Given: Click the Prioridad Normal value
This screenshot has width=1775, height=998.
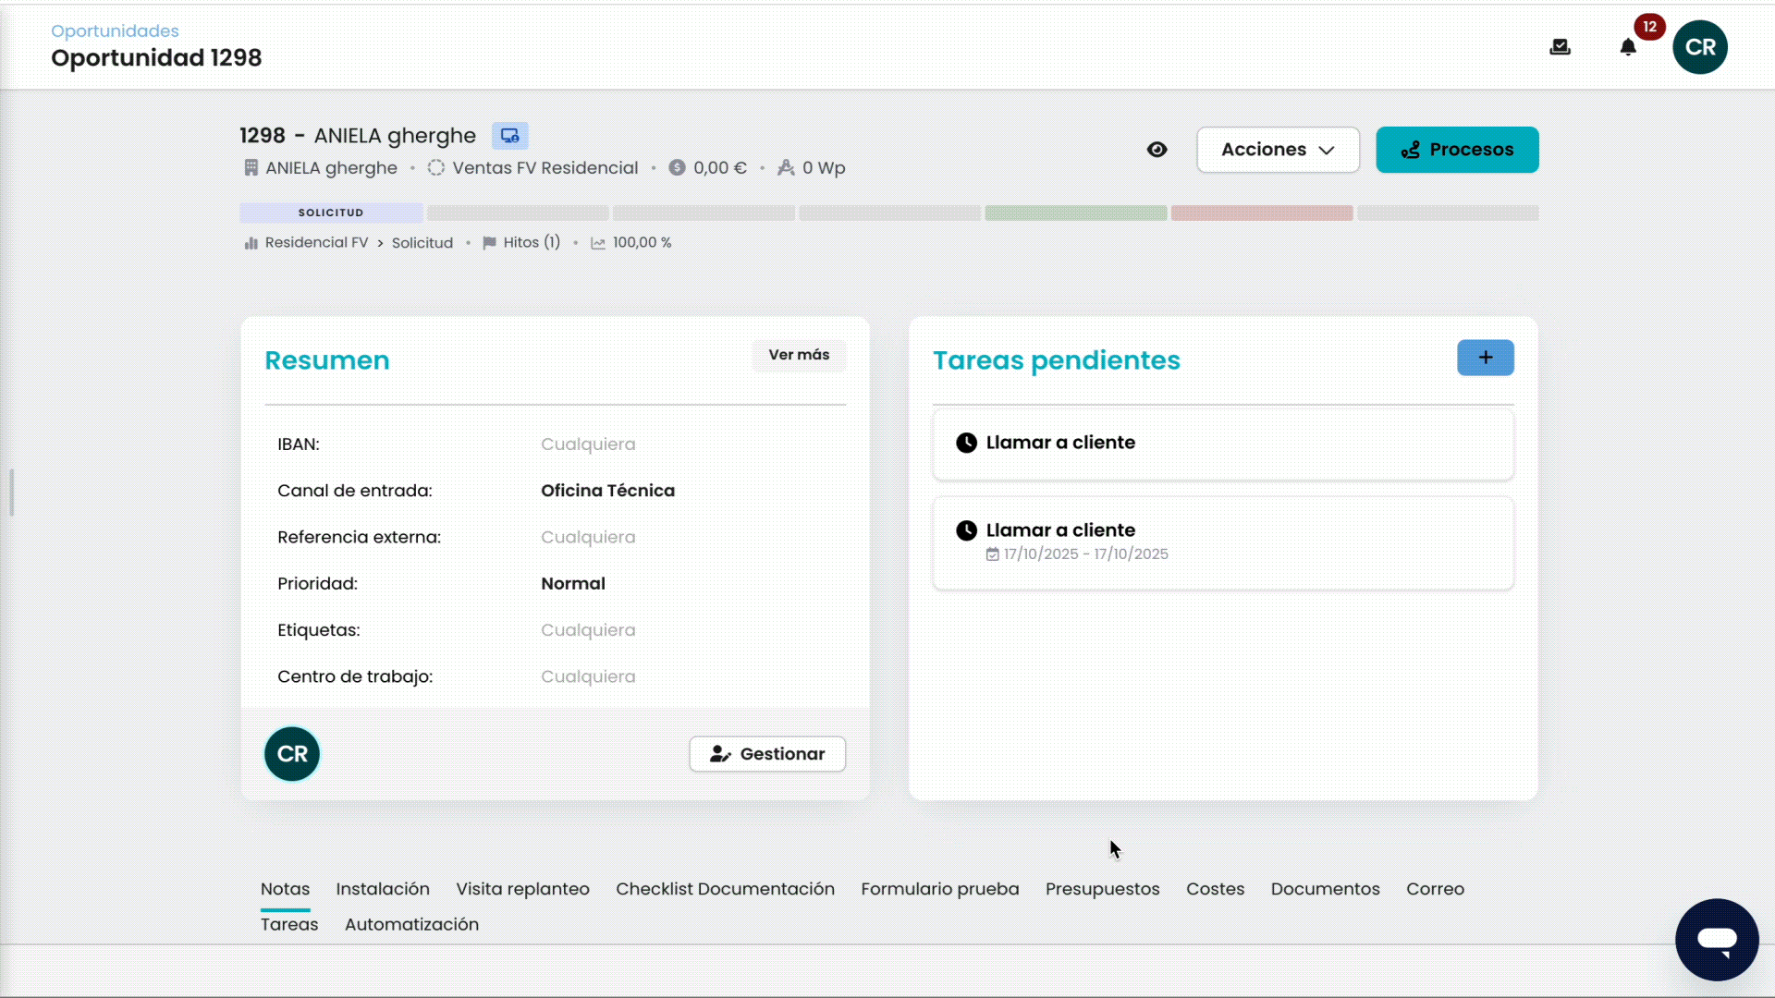Looking at the screenshot, I should [x=573, y=584].
